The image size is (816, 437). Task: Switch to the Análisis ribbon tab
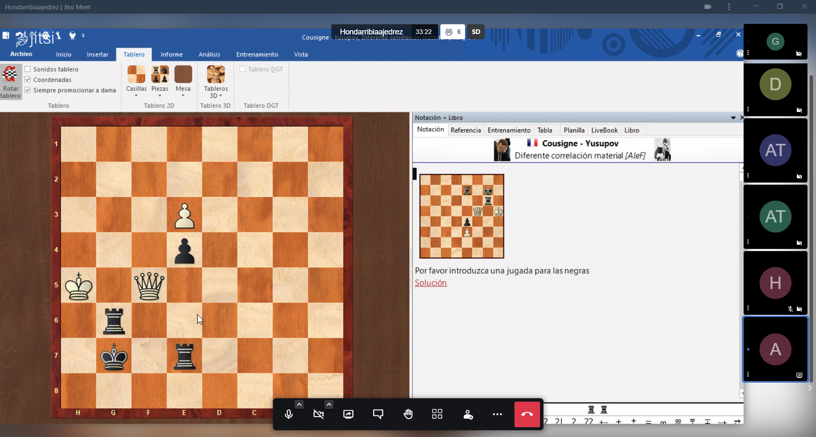pyautogui.click(x=209, y=54)
